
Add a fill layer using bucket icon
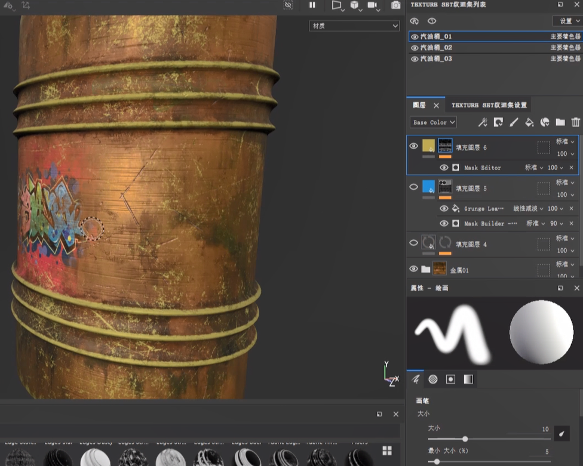(x=529, y=122)
